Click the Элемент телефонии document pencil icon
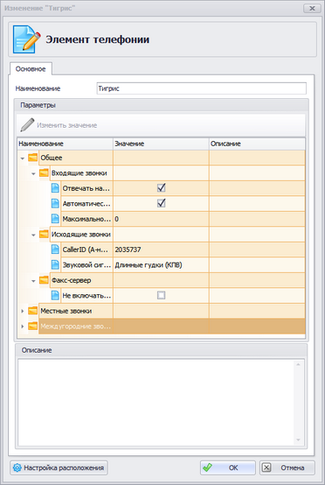Image resolution: width=325 pixels, height=485 pixels. [27, 39]
